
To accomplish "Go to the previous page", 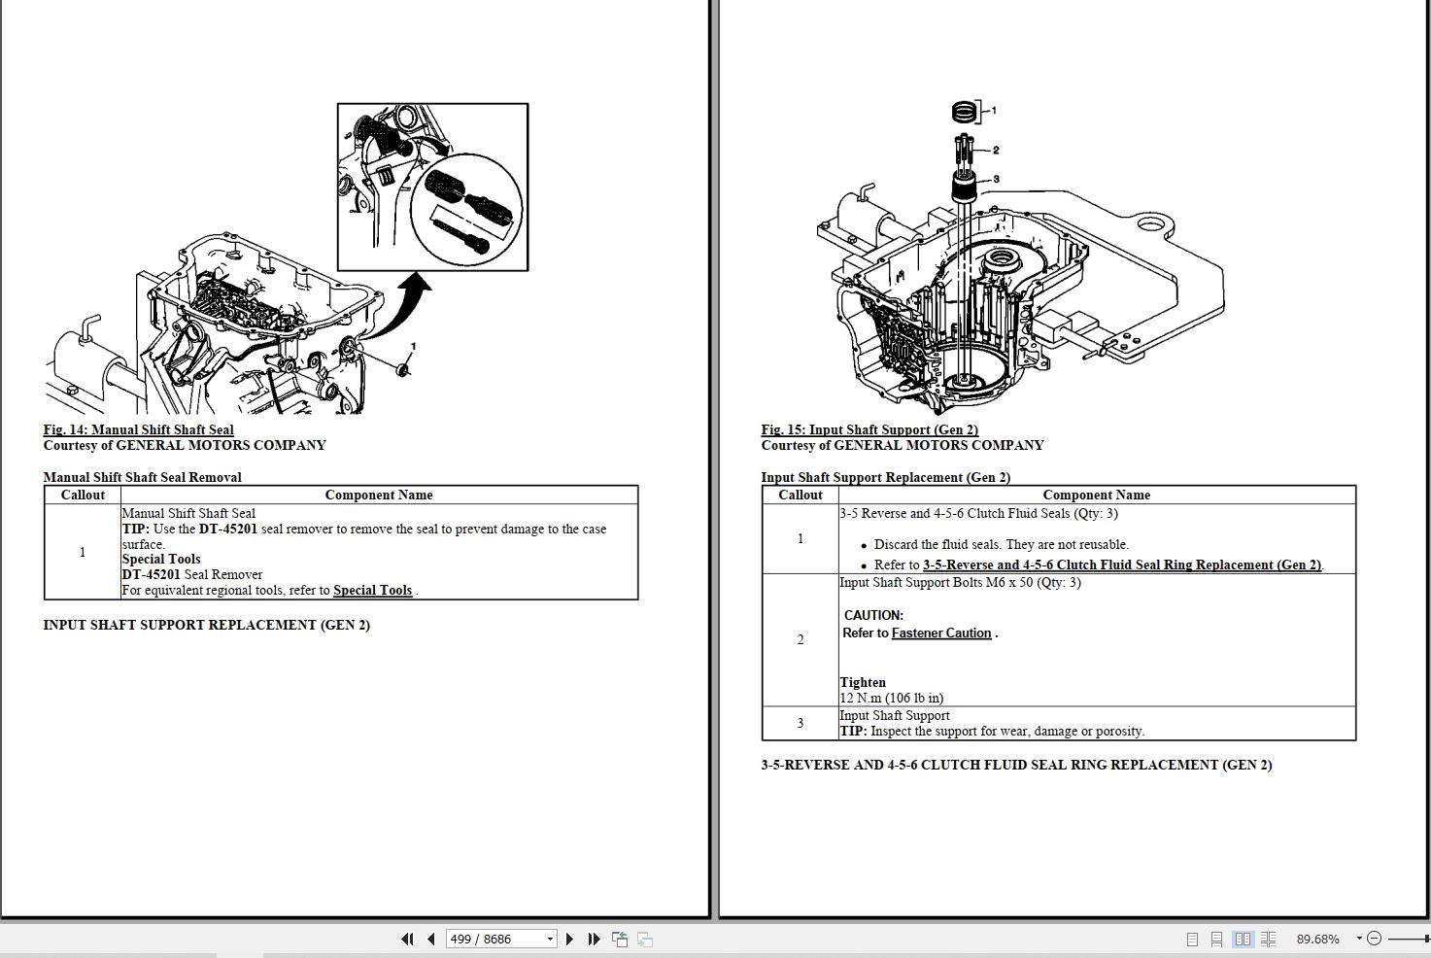I will (431, 939).
